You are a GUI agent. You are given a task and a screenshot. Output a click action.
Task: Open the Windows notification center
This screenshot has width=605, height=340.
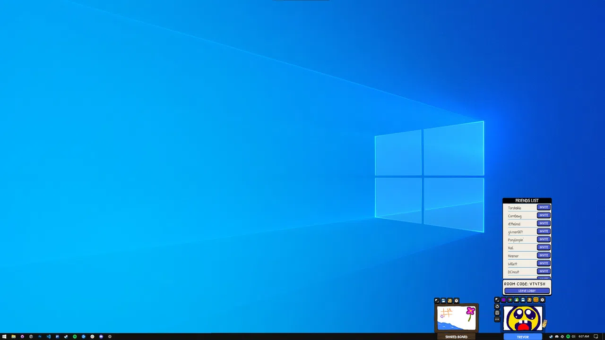click(596, 337)
